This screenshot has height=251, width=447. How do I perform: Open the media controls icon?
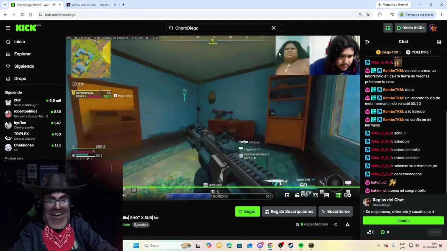pyautogui.click(x=392, y=15)
